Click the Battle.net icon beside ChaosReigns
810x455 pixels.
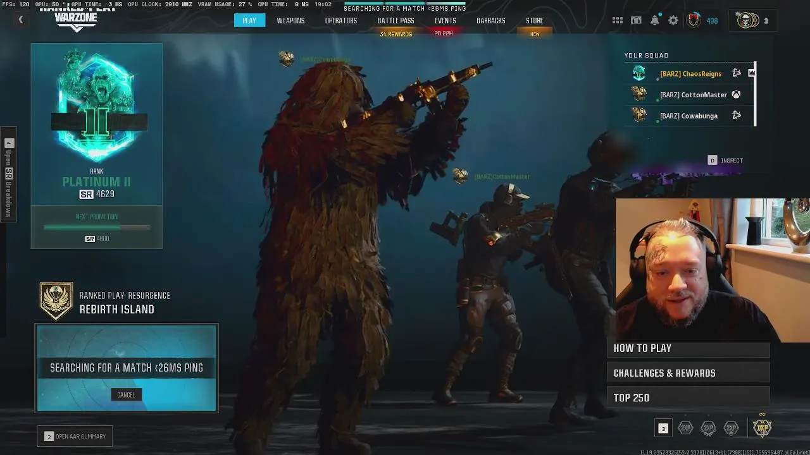(737, 73)
